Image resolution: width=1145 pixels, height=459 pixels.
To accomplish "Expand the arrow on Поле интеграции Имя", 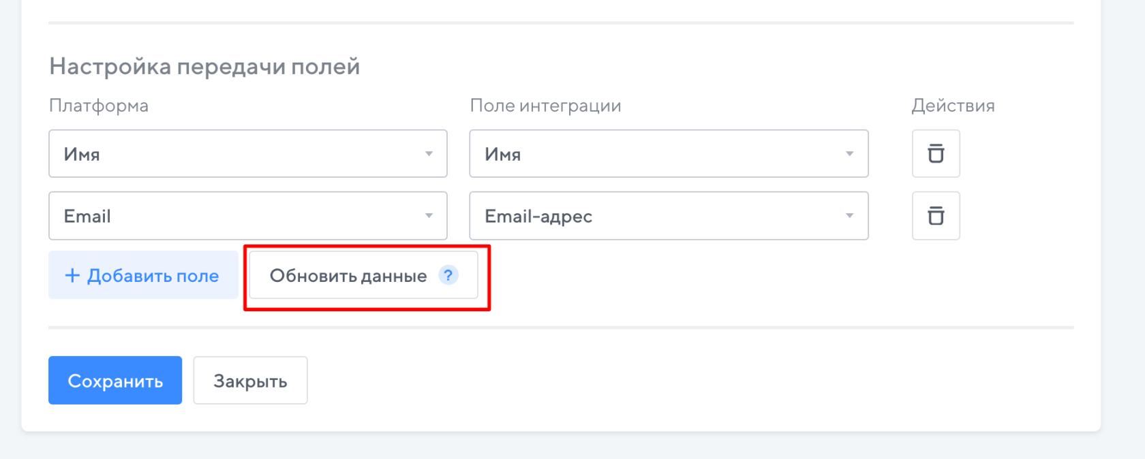I will 849,154.
